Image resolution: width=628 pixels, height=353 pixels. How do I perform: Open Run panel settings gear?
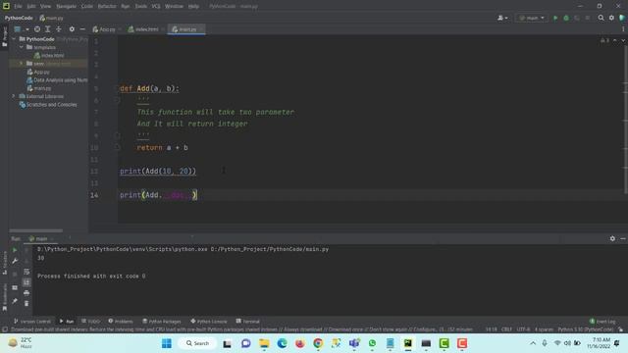pos(612,238)
